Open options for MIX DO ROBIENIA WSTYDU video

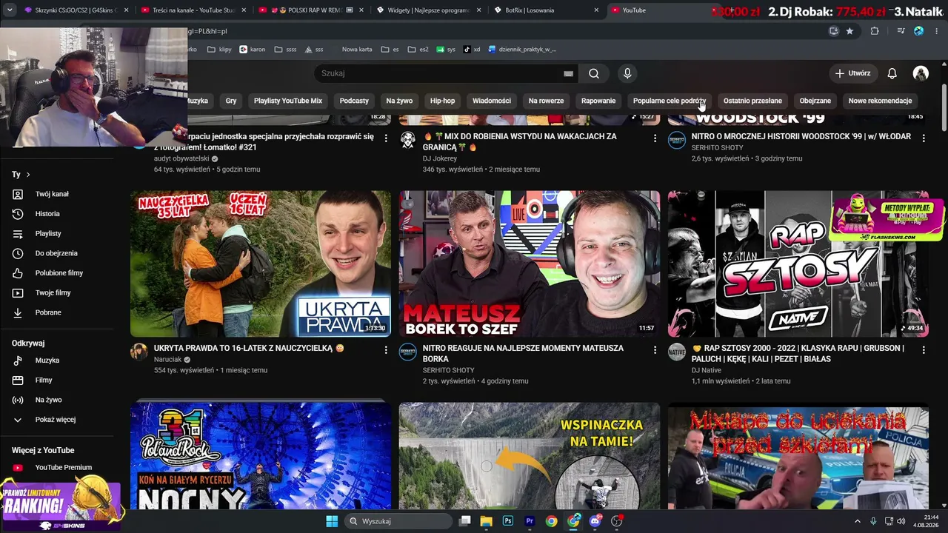point(655,138)
